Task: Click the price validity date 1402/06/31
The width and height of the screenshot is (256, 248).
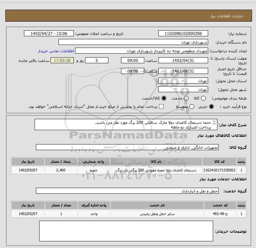Action: [x=183, y=71]
